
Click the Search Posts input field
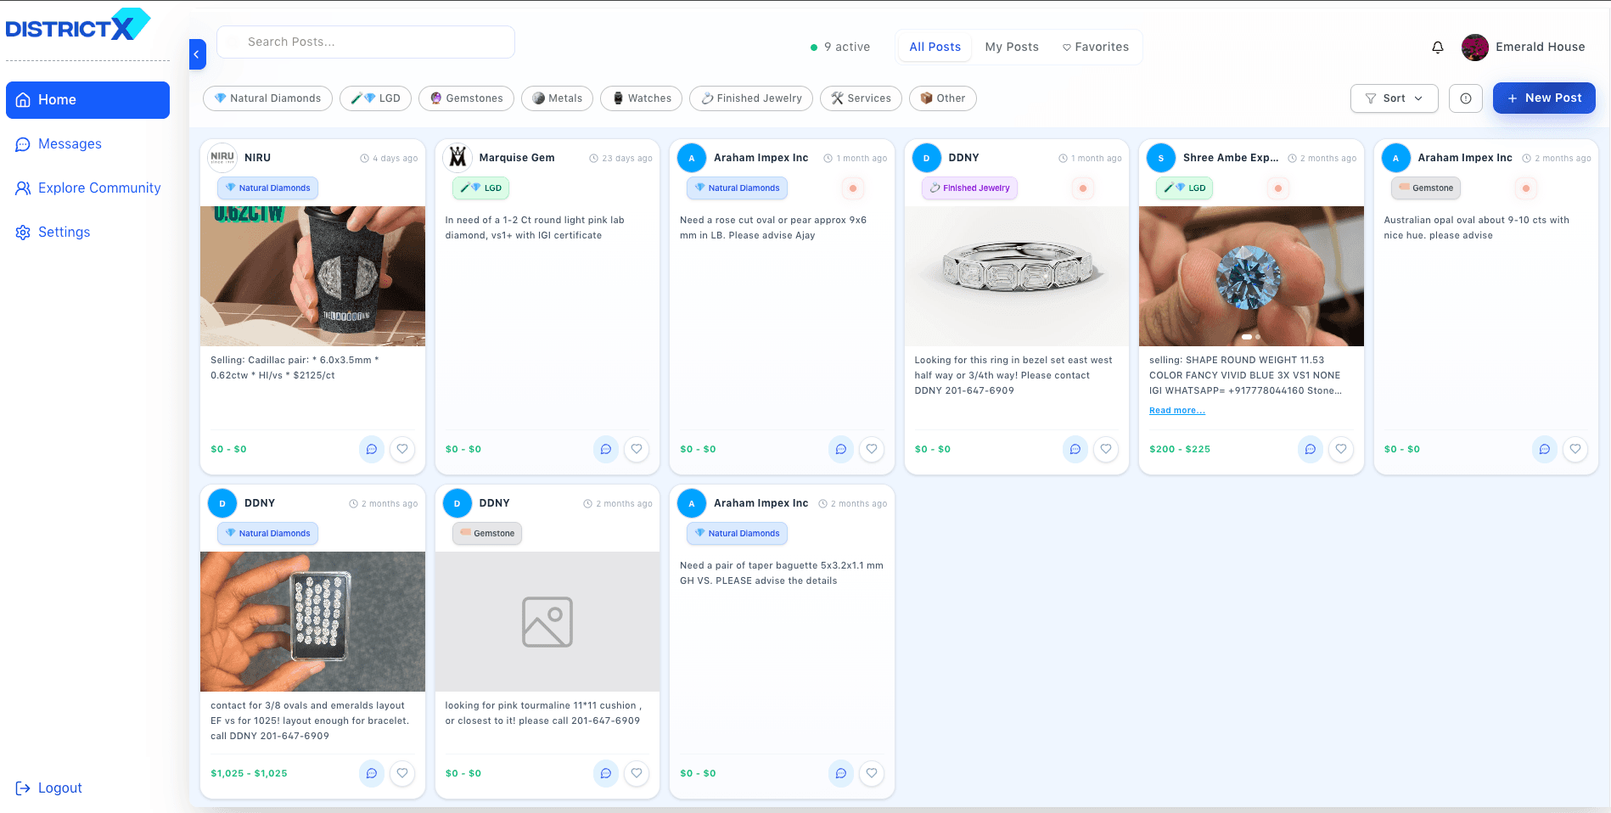[x=365, y=42]
